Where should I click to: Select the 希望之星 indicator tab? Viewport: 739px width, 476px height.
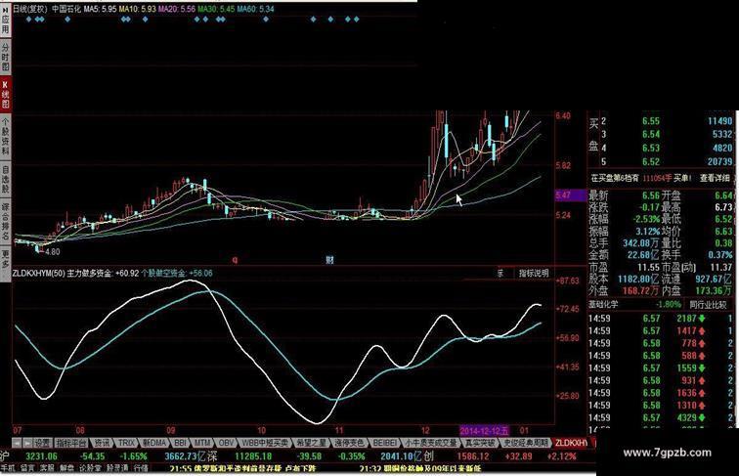pyautogui.click(x=312, y=443)
